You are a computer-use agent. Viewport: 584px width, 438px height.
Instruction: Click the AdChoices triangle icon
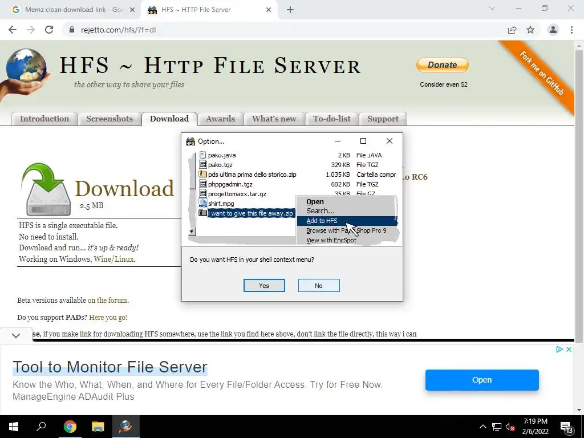559,350
